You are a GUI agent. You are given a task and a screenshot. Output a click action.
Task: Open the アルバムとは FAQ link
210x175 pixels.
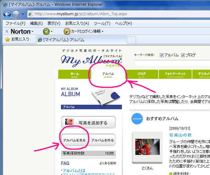pyautogui.click(x=74, y=170)
